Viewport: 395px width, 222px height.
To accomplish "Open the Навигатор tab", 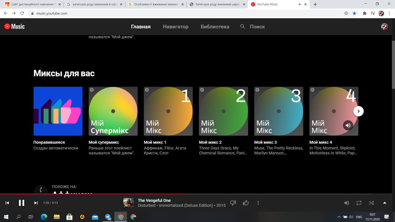I will point(176,27).
